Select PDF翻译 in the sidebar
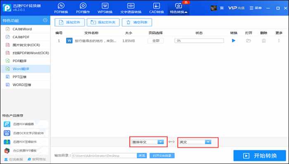289x164 pixels. pos(25,61)
